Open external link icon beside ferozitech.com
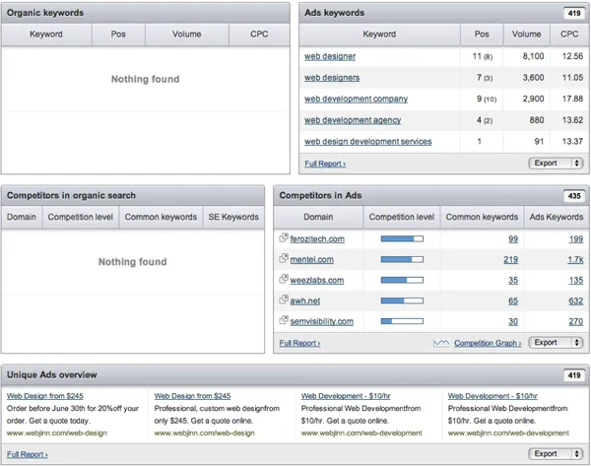 284,238
